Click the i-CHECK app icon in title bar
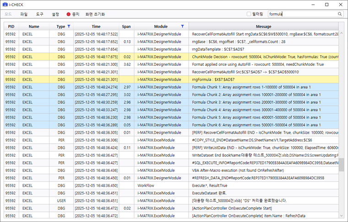Viewport: 348px width, 222px height. [x=5, y=4]
